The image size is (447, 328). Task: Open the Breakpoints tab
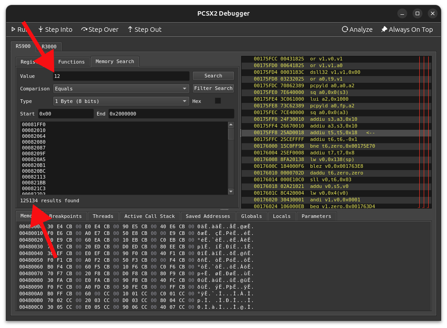pos(65,216)
